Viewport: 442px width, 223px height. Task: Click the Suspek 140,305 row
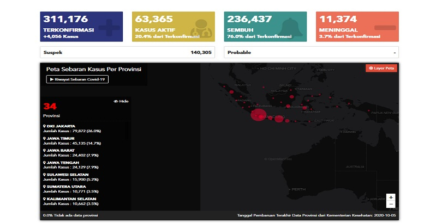click(x=127, y=52)
